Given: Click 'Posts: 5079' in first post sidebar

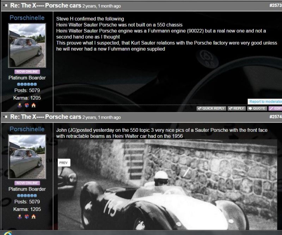Looking at the screenshot, I should click(27, 90).
